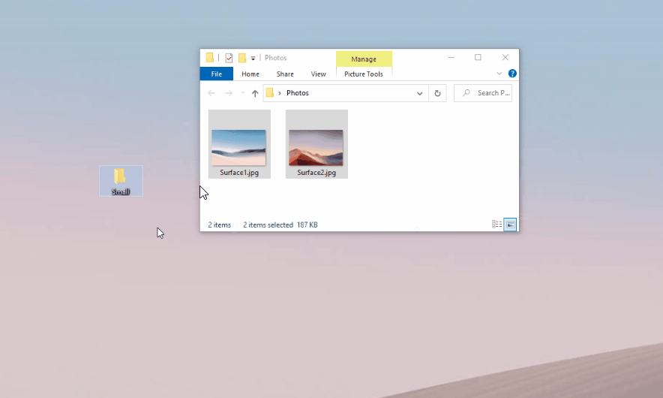This screenshot has width=663, height=398.
Task: Click the Properties checkmark quick access icon
Action: pos(229,58)
